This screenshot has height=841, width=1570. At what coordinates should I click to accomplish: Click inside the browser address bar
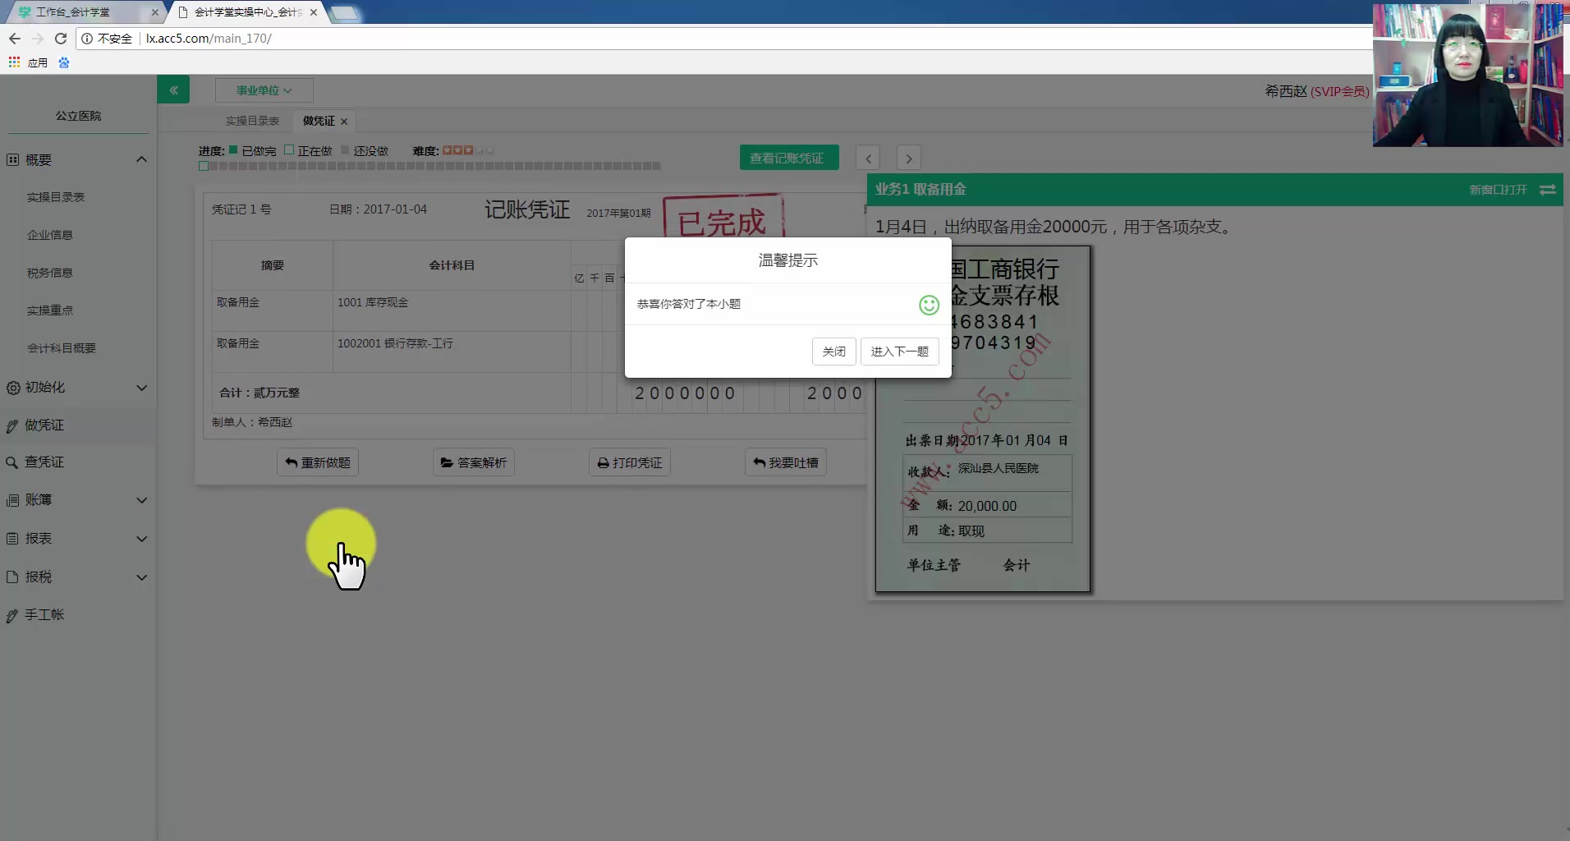pyautogui.click(x=328, y=38)
